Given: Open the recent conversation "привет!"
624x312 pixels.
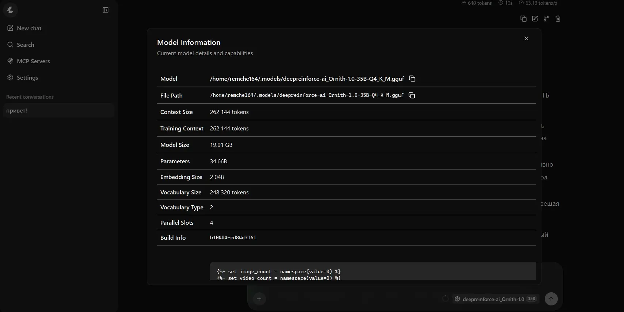Looking at the screenshot, I should coord(58,110).
